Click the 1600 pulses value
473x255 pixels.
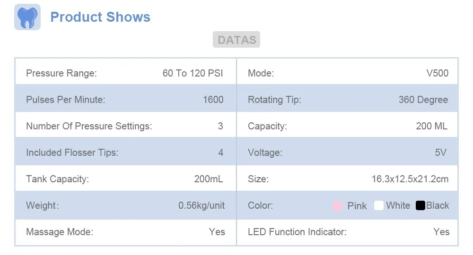coord(213,100)
